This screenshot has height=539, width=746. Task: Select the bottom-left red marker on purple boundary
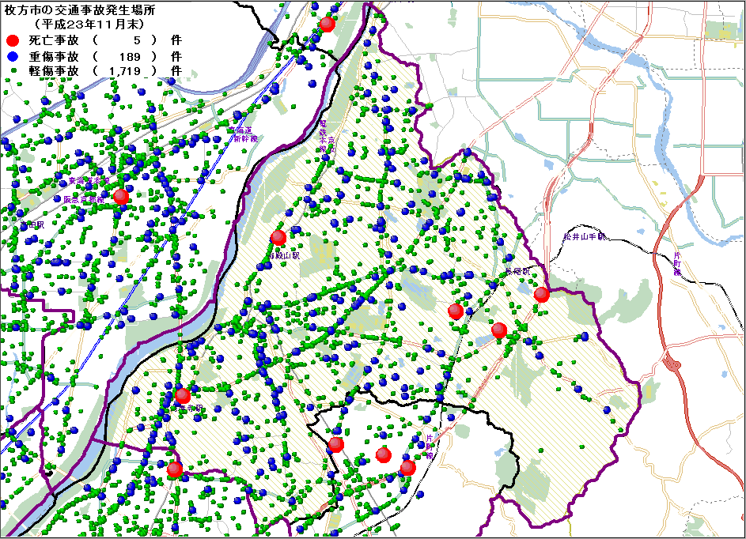[175, 469]
